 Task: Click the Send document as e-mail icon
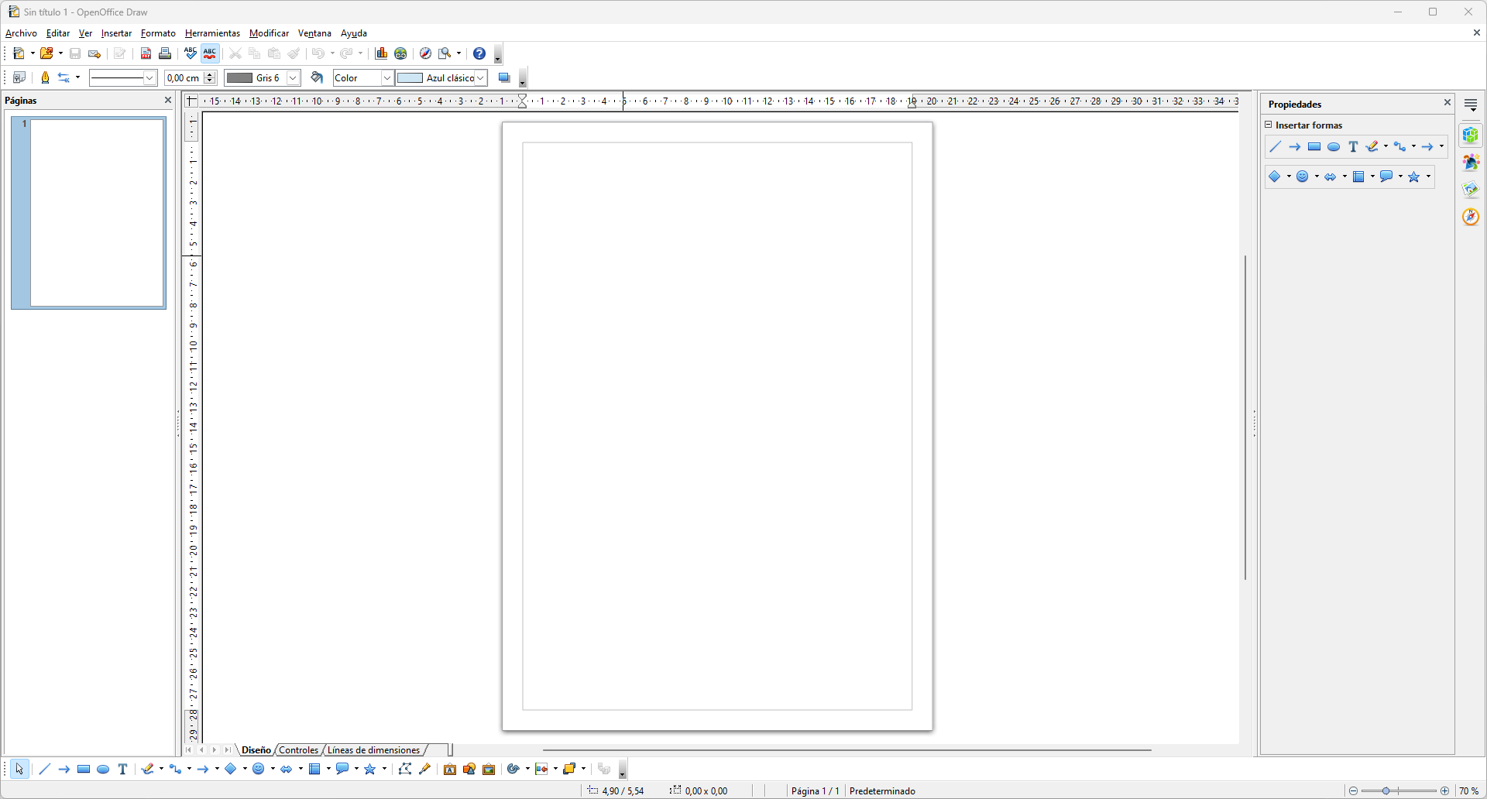click(94, 53)
